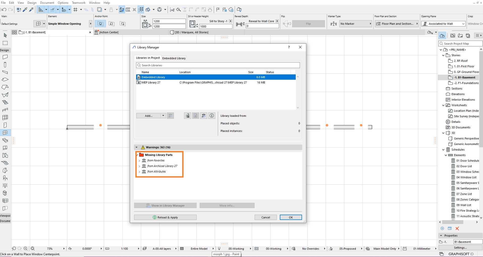
Task: Open the Associated to Wall dropdown
Action: click(x=443, y=24)
